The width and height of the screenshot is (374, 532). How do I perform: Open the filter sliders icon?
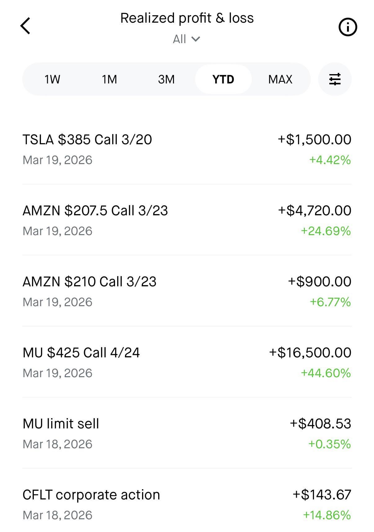click(x=335, y=79)
